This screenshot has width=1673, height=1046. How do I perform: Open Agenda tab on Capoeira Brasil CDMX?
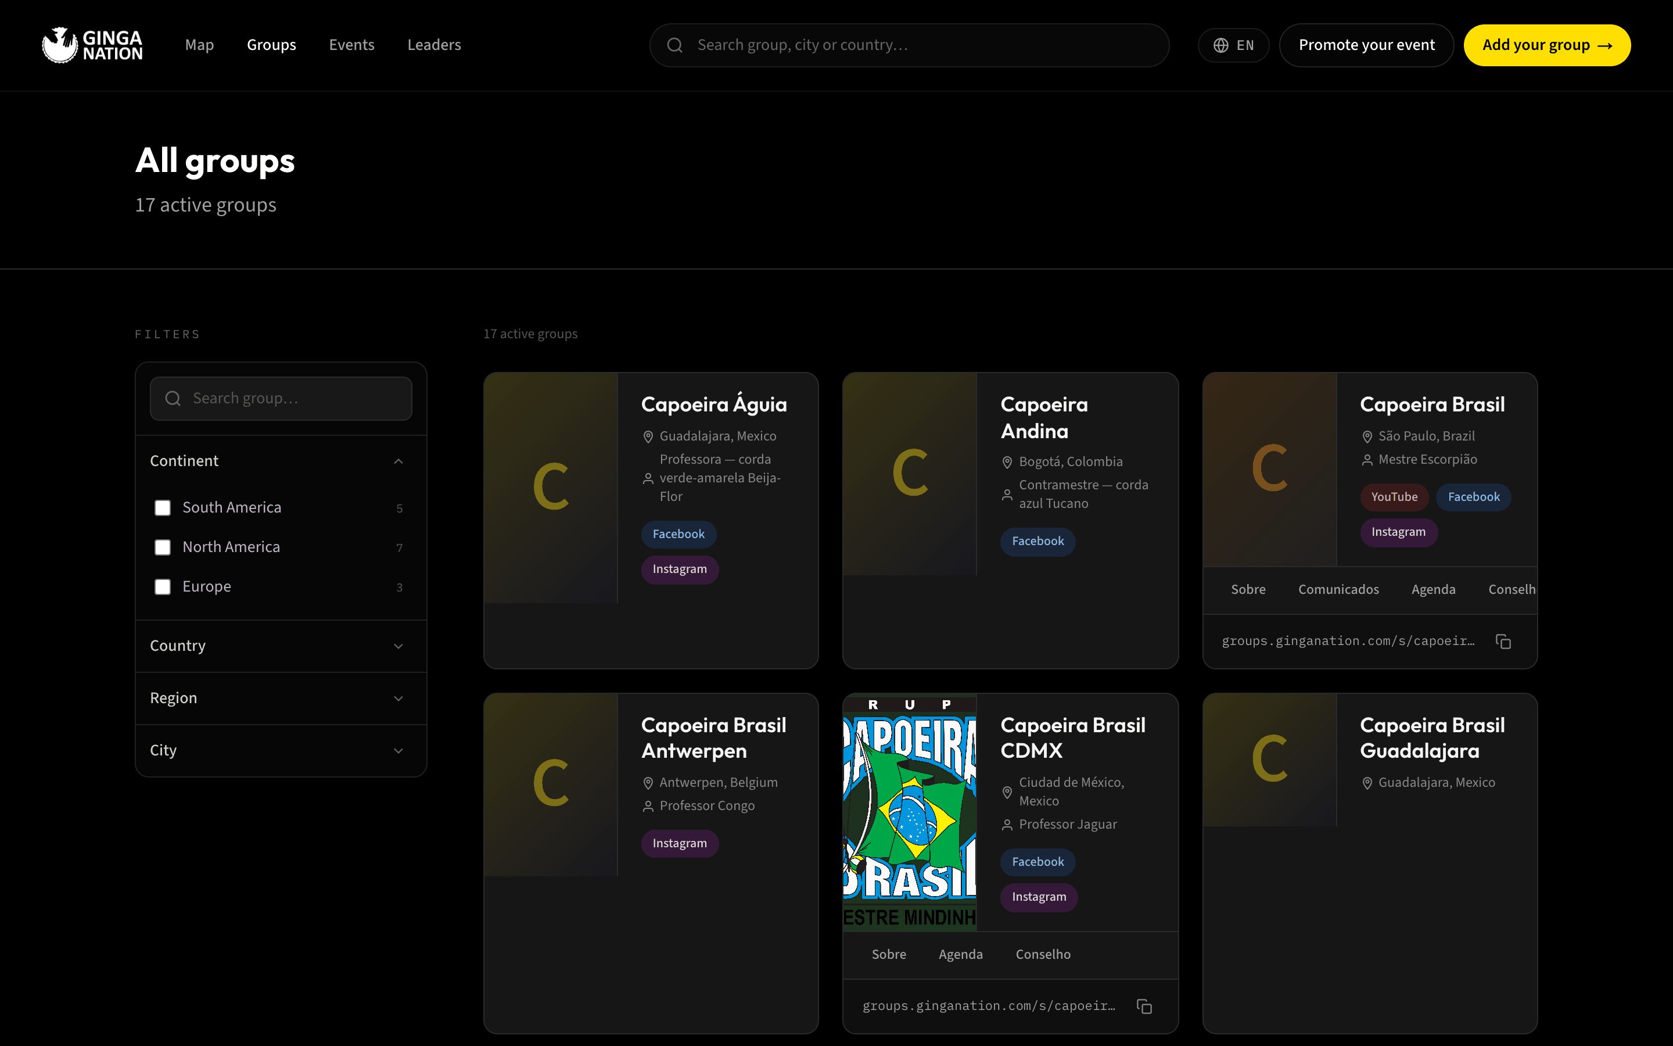[x=960, y=955]
